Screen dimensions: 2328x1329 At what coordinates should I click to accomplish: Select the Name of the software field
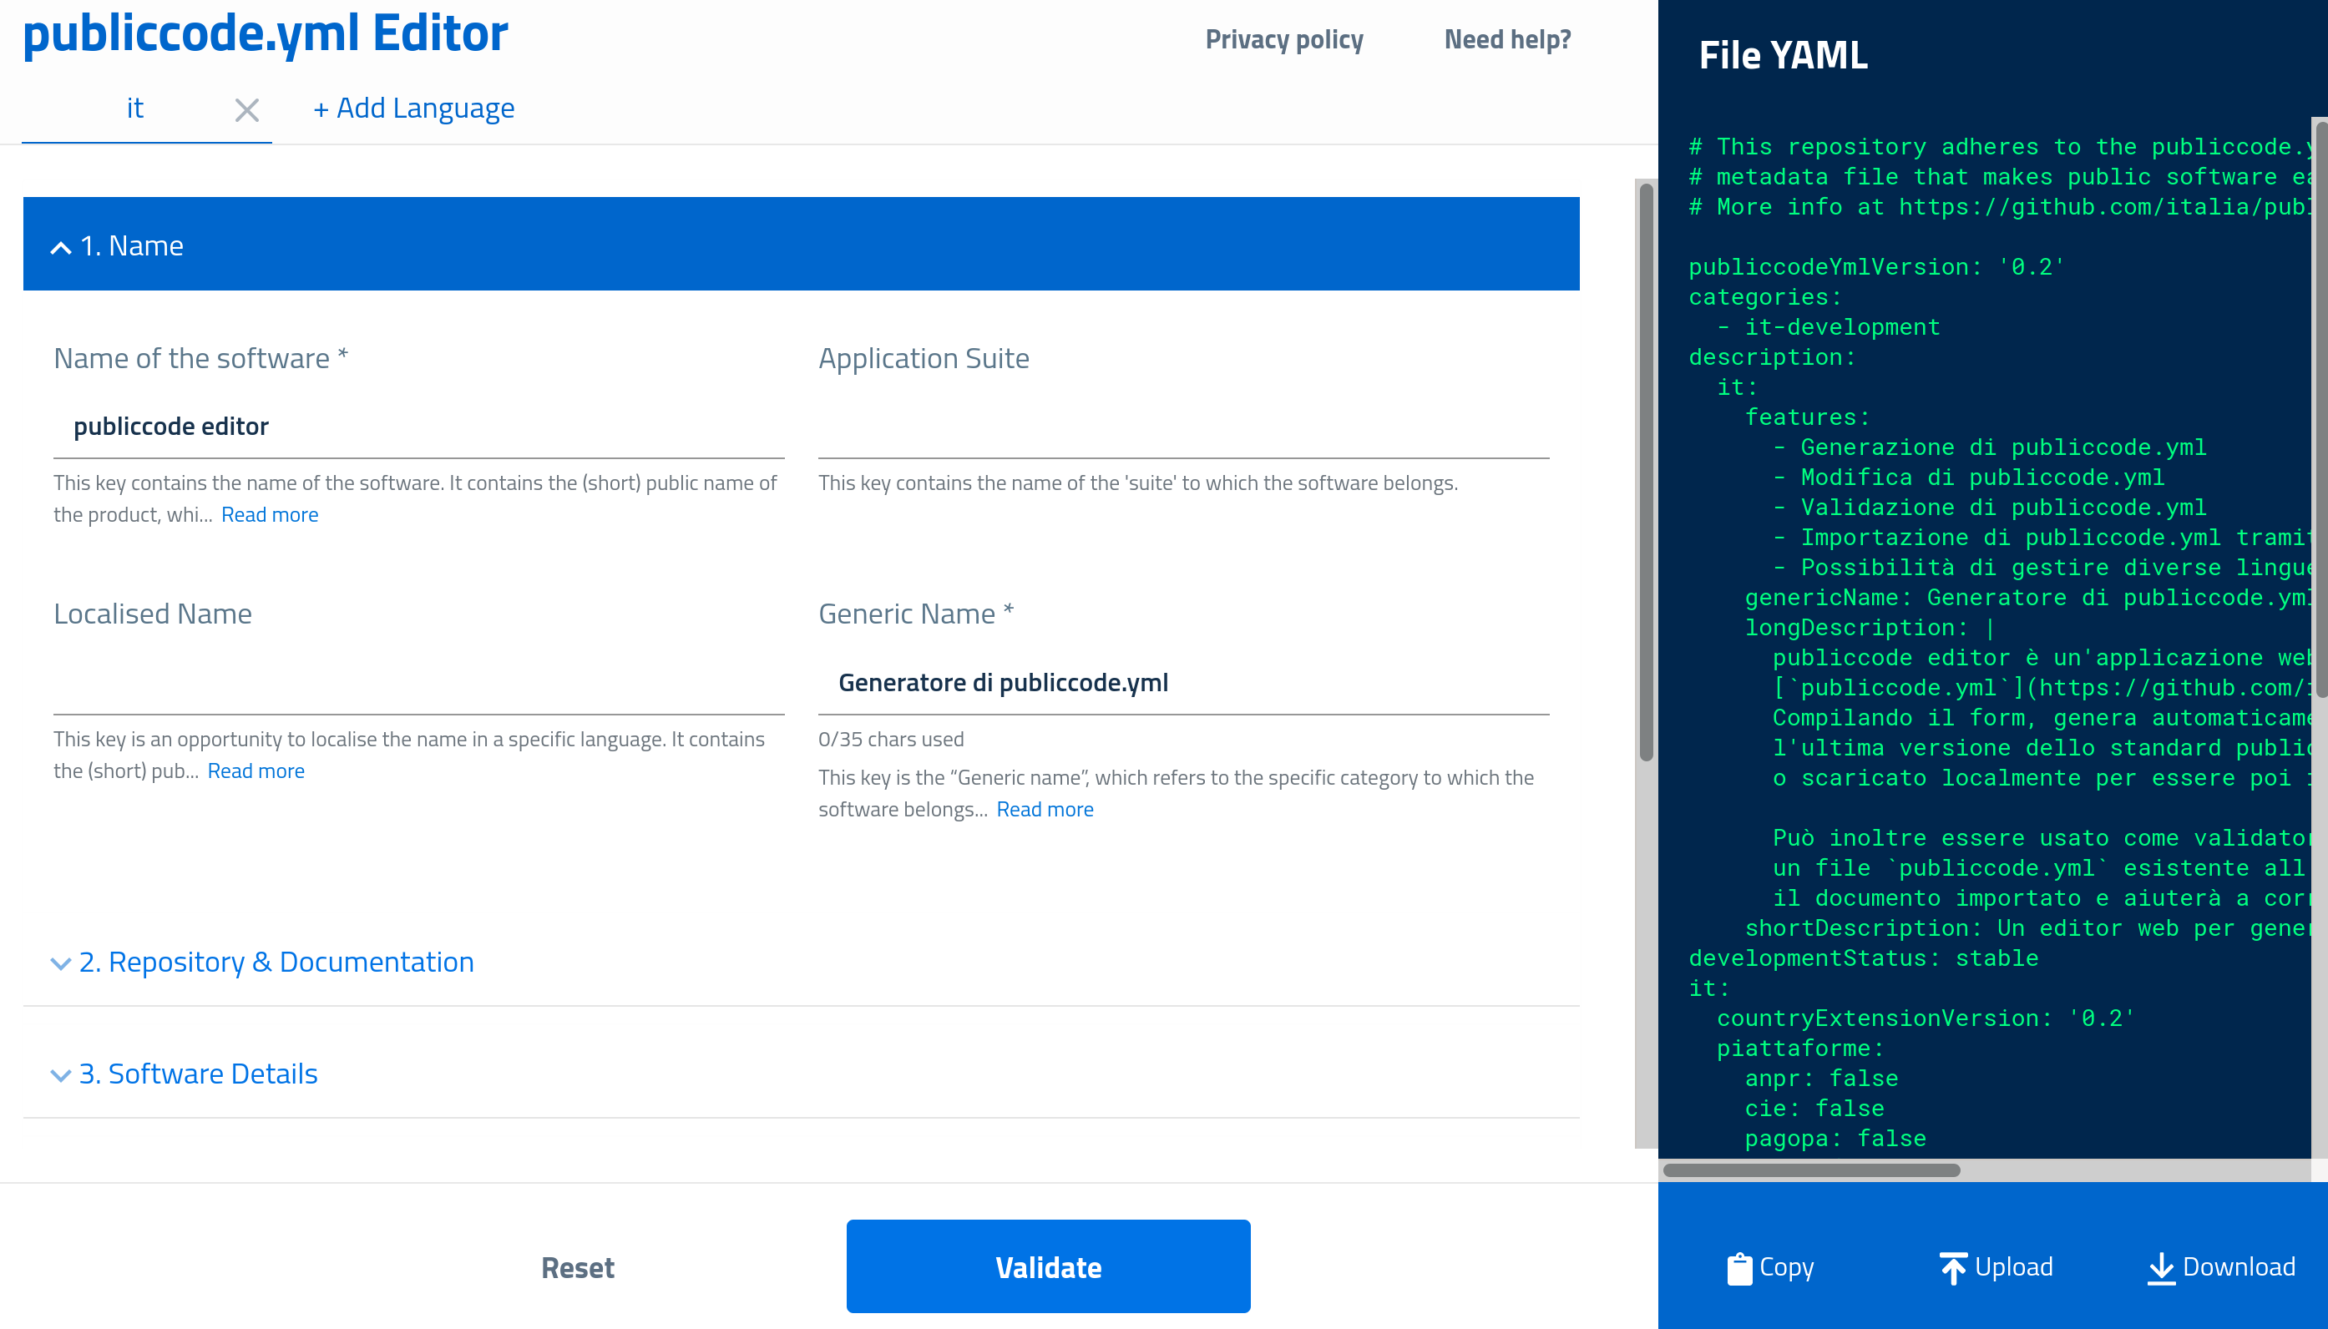(419, 426)
